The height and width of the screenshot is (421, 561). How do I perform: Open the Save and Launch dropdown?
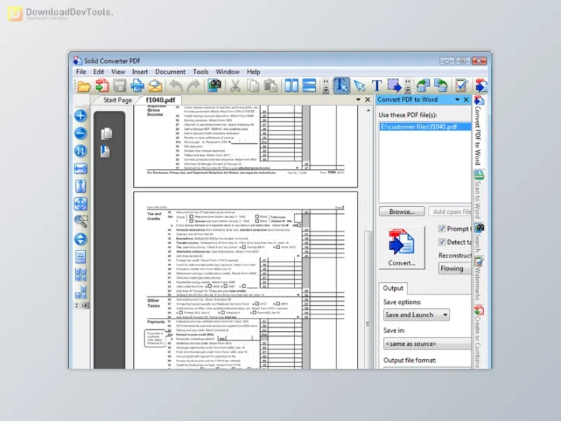point(417,315)
